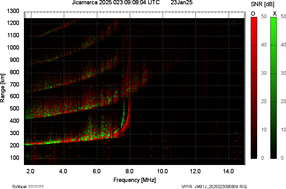Click the 900 range tick label

click(15, 60)
